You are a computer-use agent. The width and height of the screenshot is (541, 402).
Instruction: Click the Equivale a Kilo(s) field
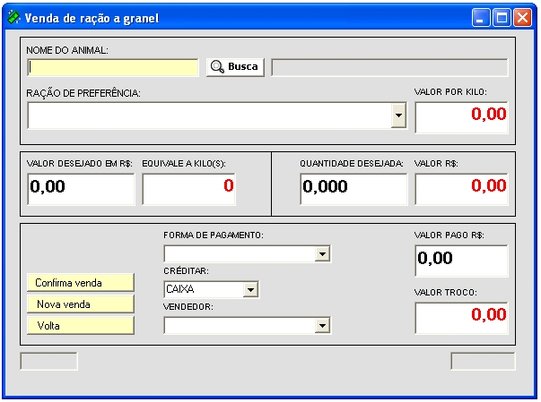(x=189, y=187)
